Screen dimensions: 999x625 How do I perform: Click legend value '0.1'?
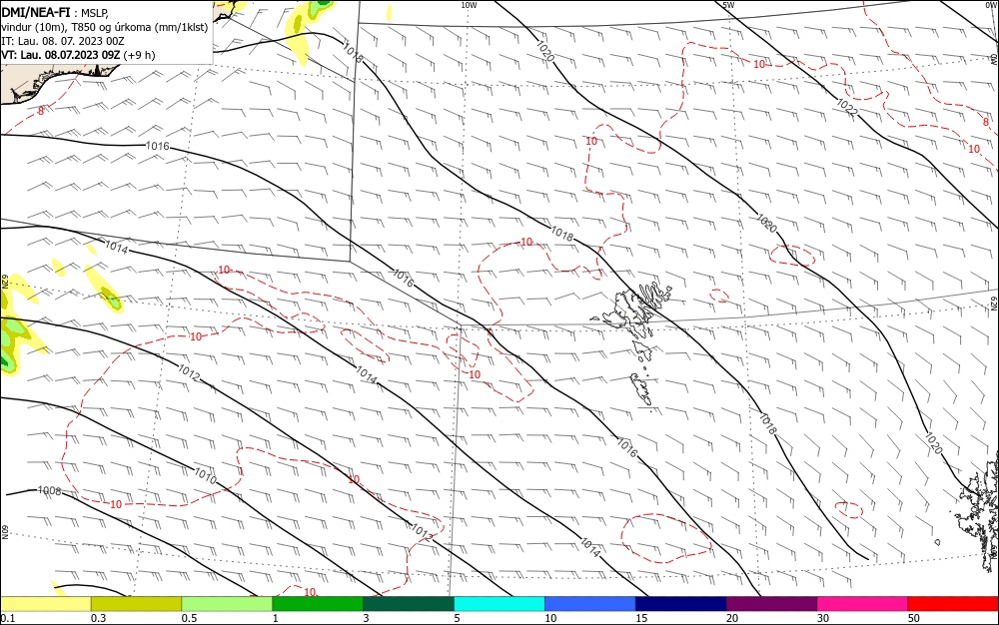8,618
